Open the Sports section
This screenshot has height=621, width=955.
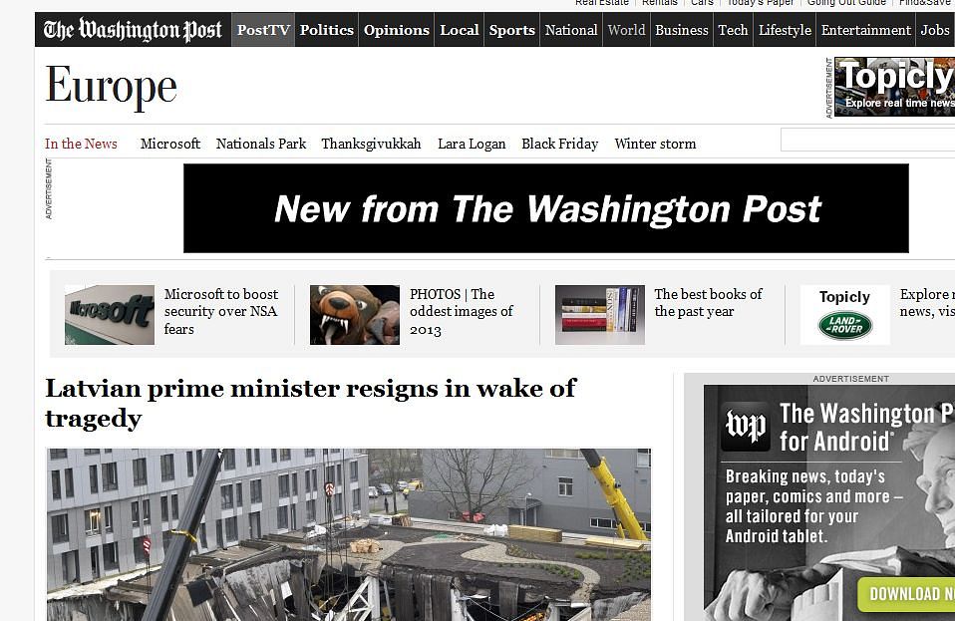pos(511,30)
